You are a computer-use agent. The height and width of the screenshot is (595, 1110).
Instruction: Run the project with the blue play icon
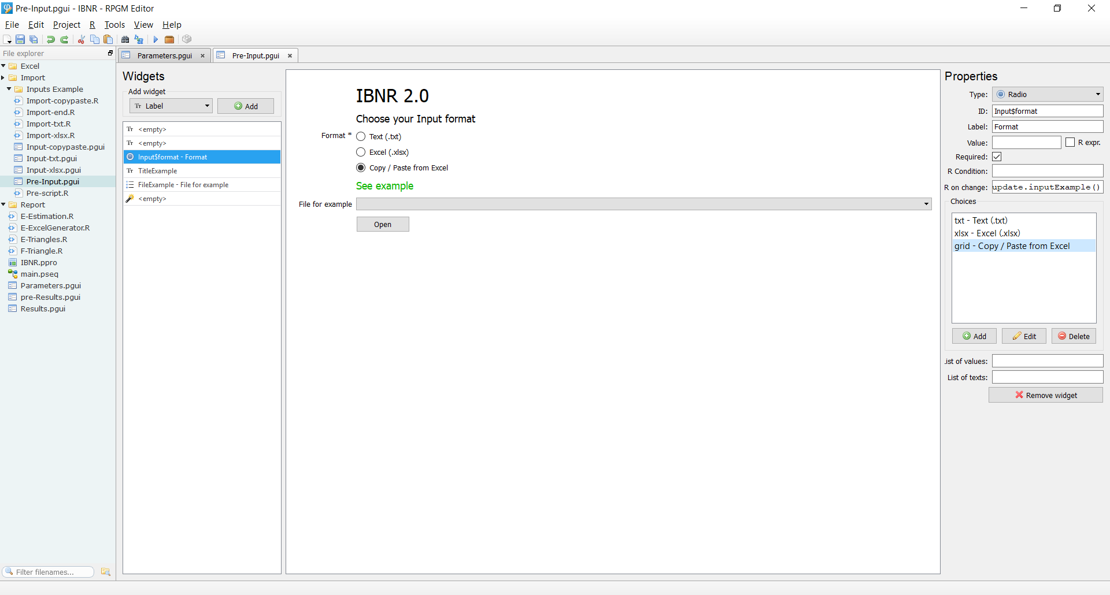click(156, 39)
